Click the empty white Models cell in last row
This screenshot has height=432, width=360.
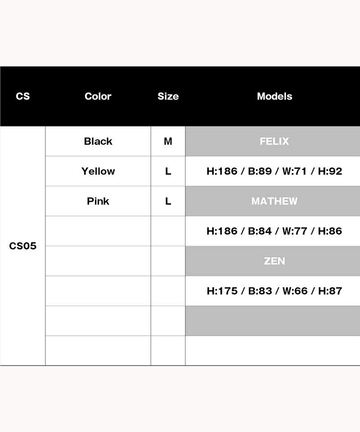coord(273,351)
